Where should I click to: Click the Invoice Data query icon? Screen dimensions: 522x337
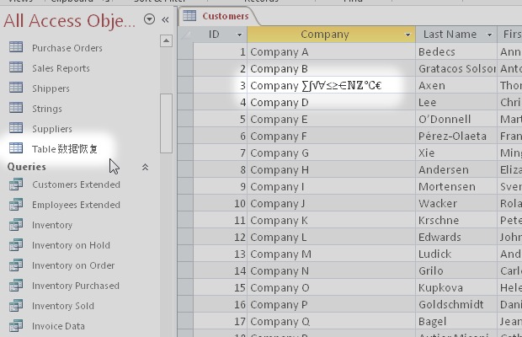16,326
